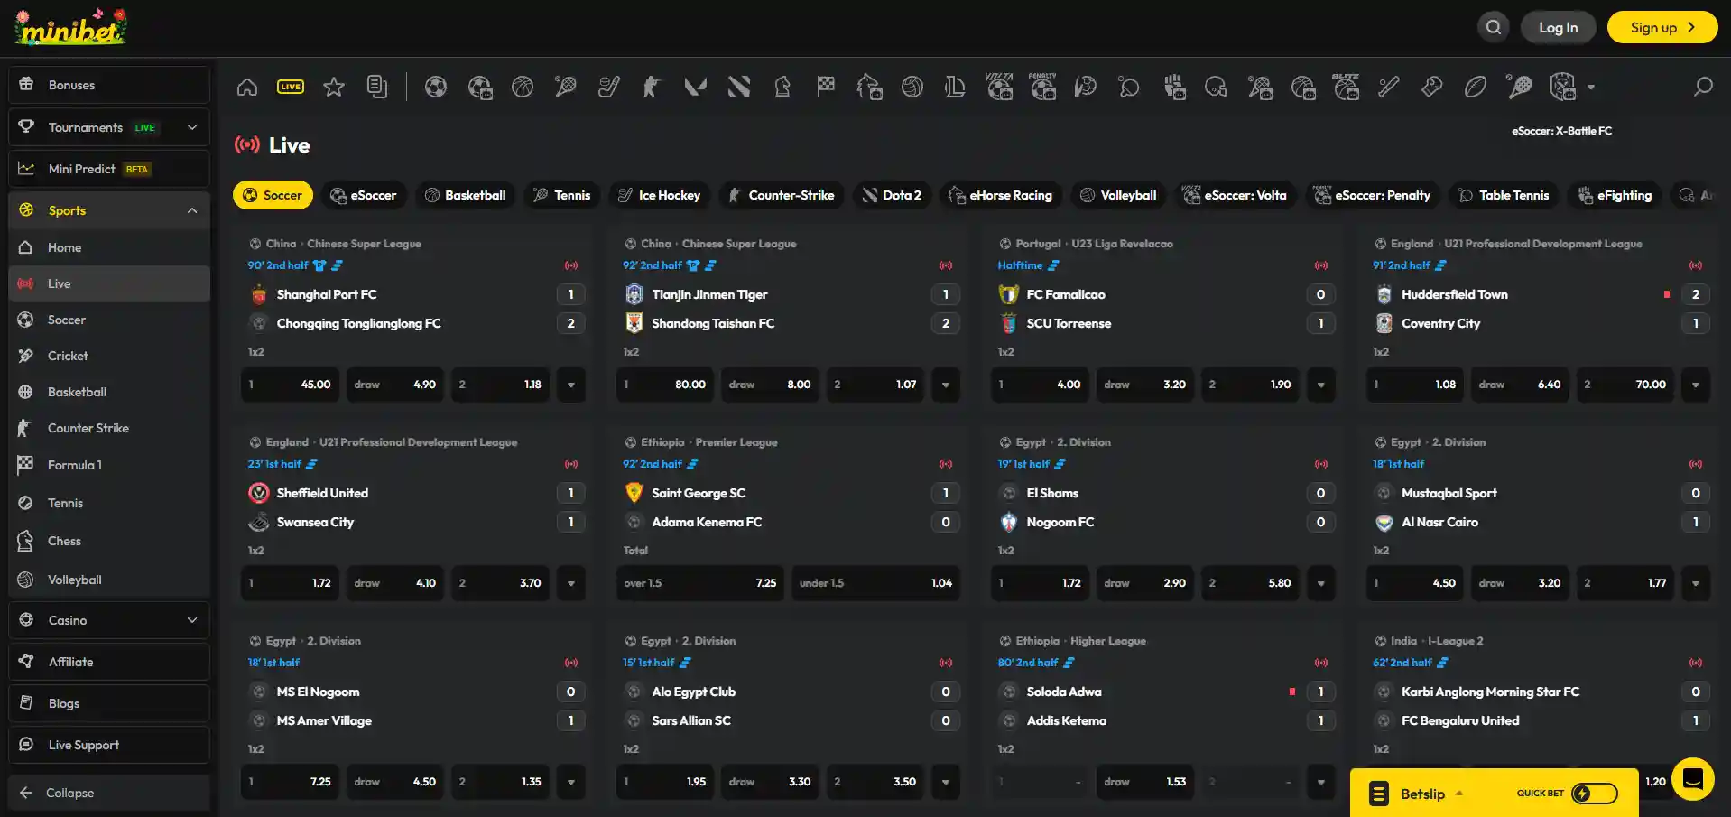Choose the ice hockey icon in the toolbar
The width and height of the screenshot is (1731, 817).
[x=609, y=87]
